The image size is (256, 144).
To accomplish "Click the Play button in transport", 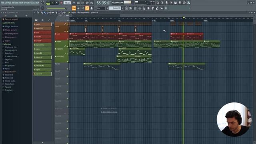I will [x=52, y=3].
